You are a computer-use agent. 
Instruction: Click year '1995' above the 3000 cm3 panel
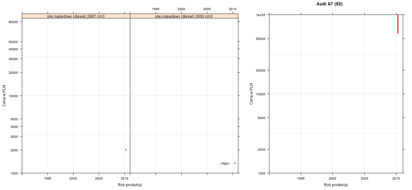click(x=156, y=9)
